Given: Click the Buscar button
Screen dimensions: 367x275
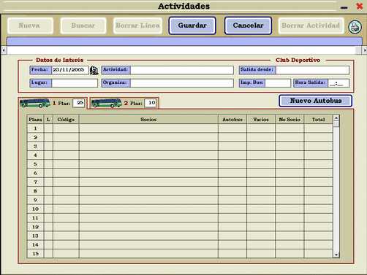Looking at the screenshot, I should pos(83,26).
